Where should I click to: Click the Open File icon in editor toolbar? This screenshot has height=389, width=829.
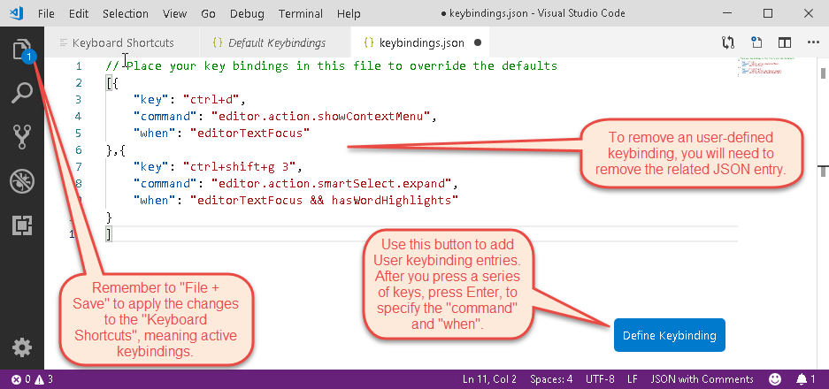pos(756,42)
